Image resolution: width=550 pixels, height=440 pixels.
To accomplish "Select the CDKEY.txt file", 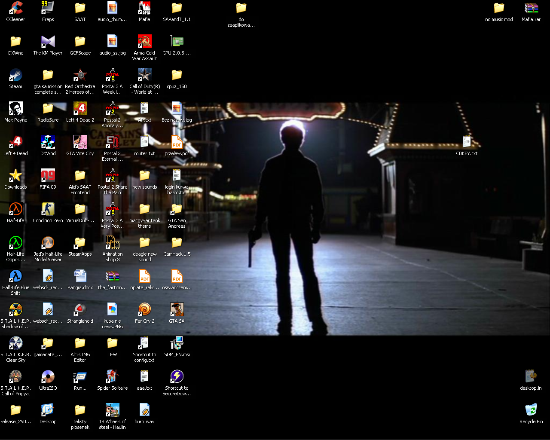I will point(467,142).
